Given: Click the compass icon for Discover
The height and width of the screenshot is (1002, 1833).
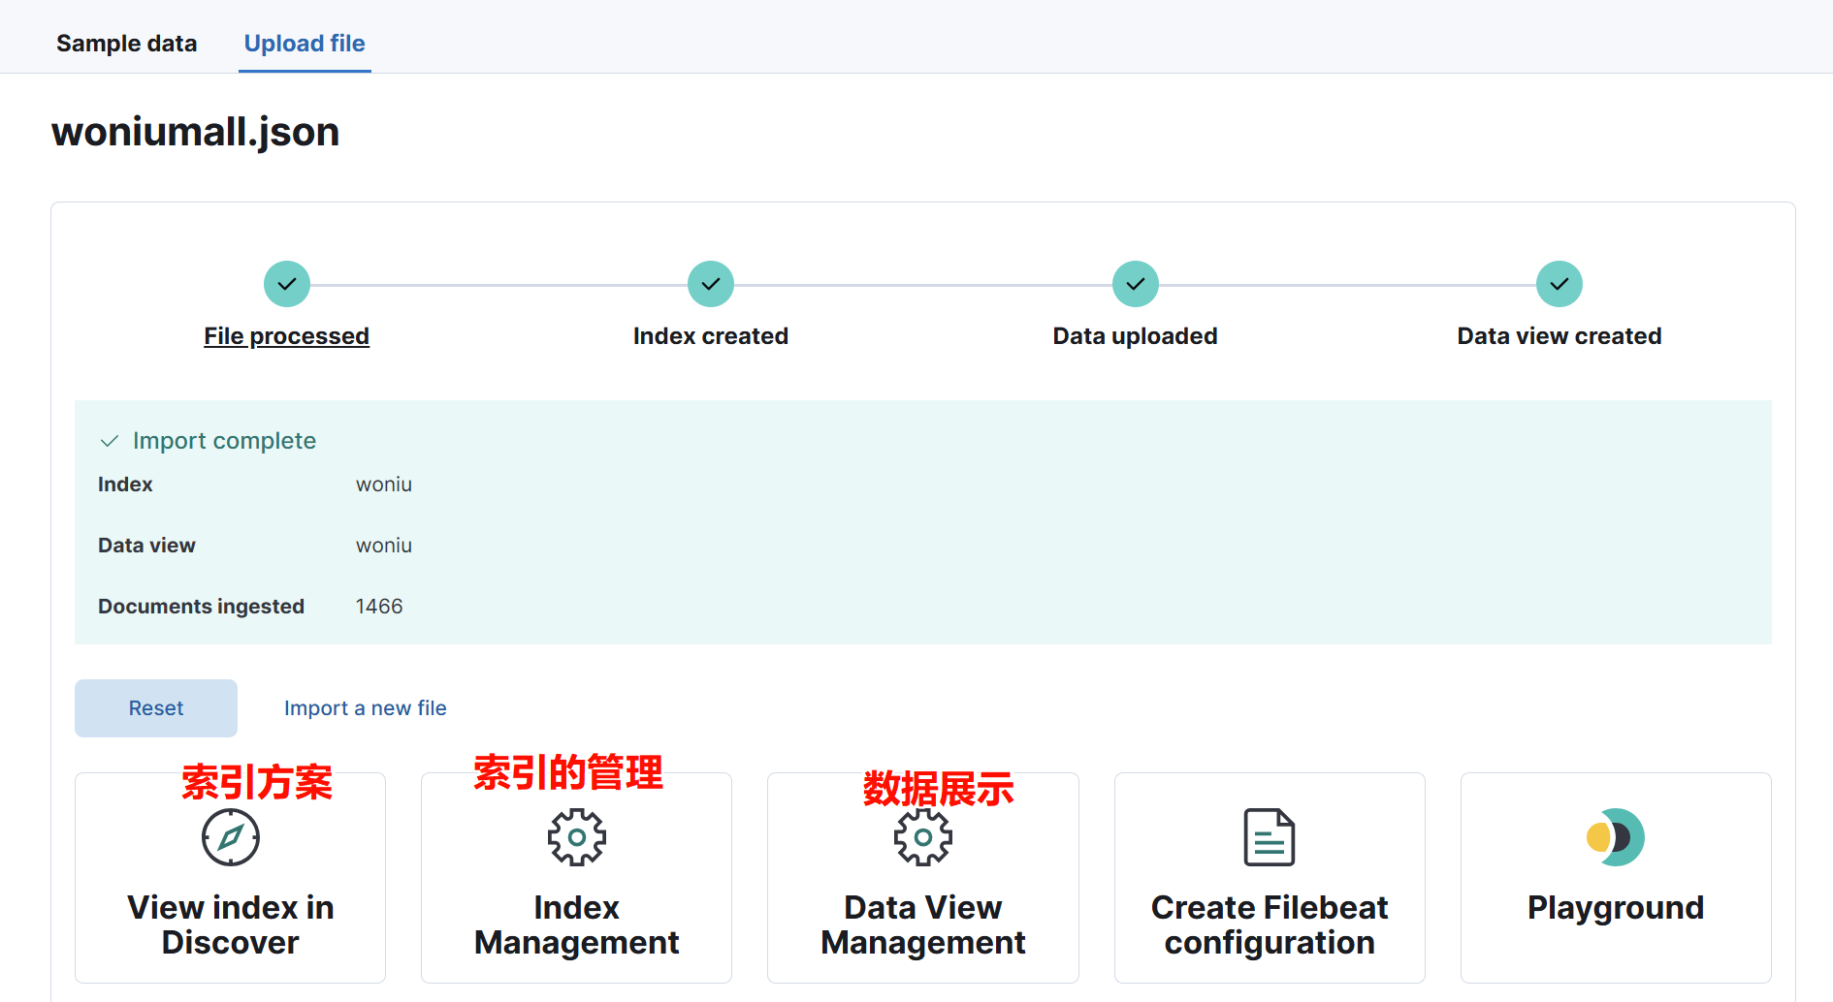Looking at the screenshot, I should click(231, 837).
